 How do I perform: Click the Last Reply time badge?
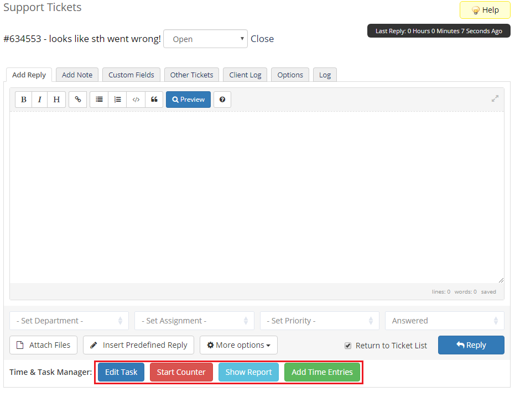pos(439,31)
